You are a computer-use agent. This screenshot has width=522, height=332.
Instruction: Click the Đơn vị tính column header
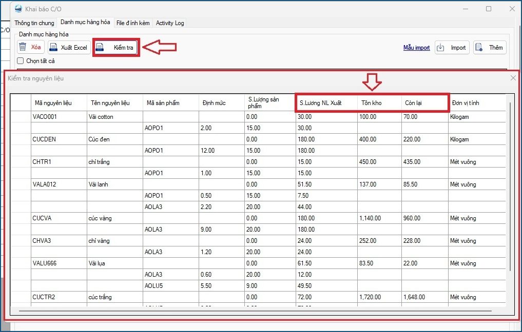[x=477, y=102]
